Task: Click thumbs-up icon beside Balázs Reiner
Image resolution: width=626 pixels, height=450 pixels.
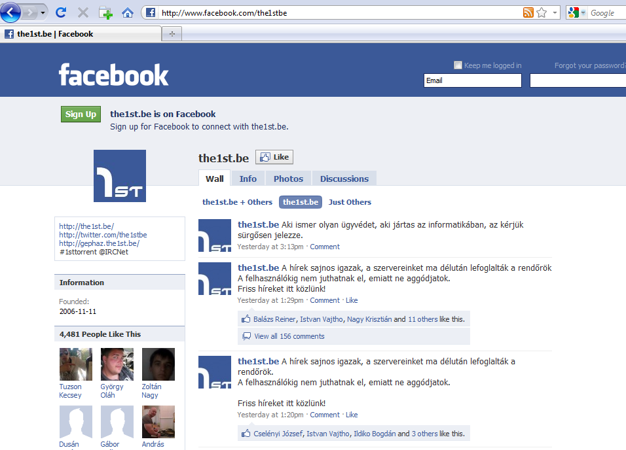Action: pos(246,319)
